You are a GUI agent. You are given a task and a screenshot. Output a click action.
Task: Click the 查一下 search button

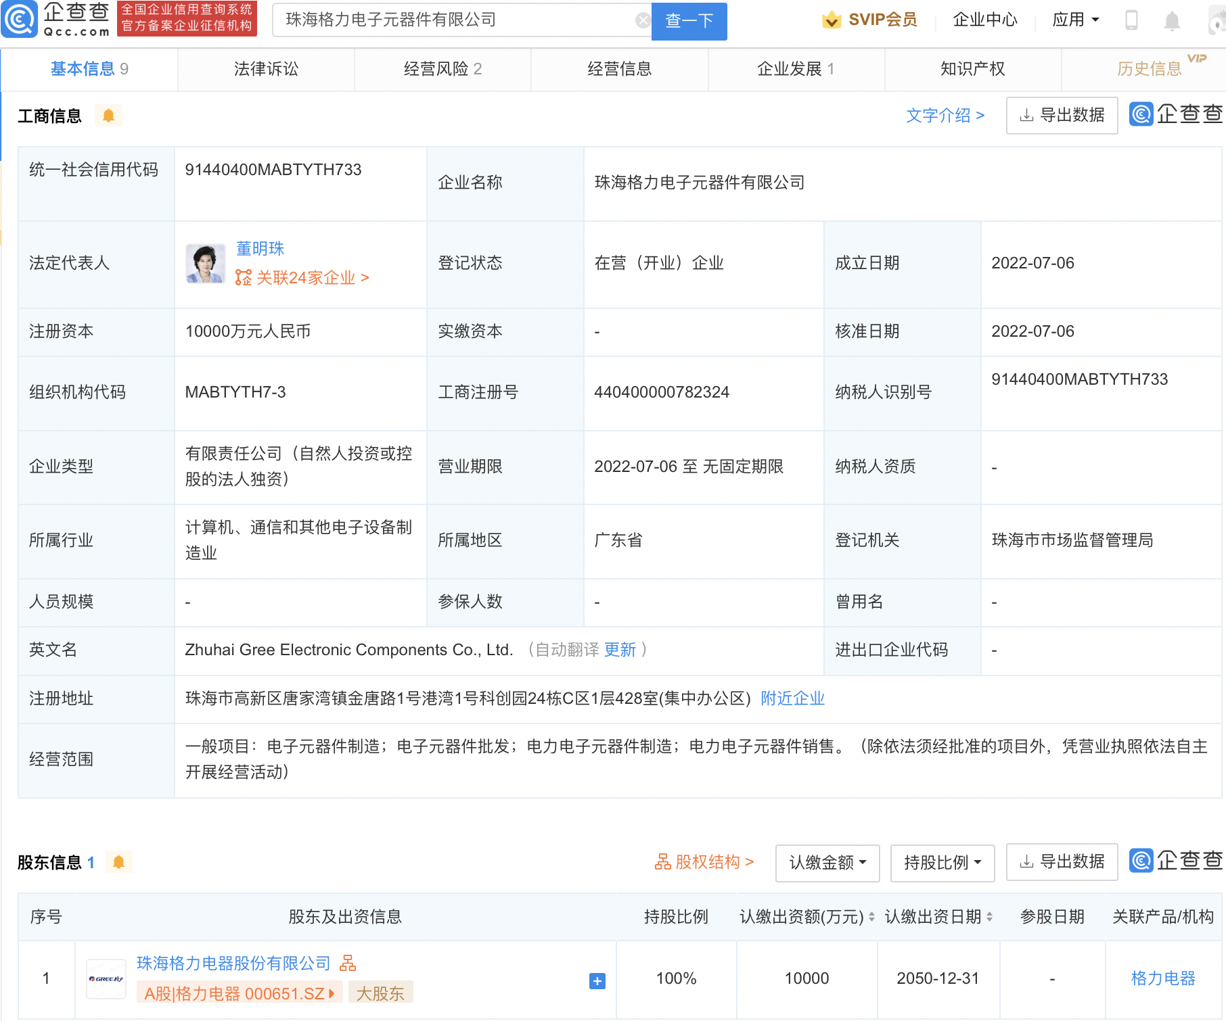689,21
